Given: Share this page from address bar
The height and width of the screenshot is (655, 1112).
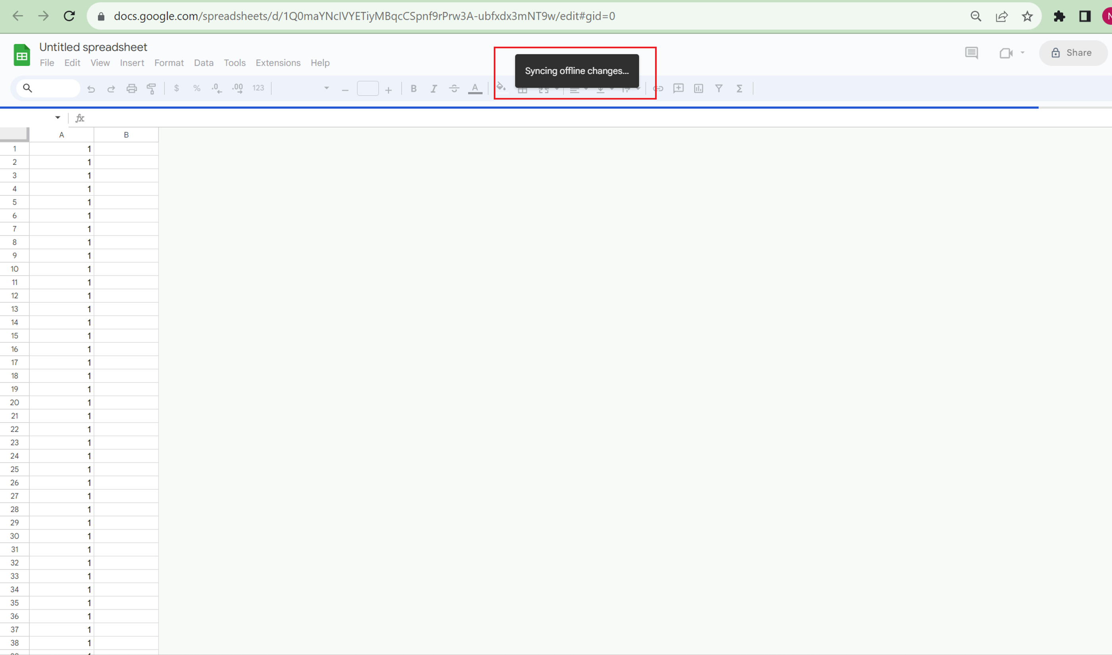Looking at the screenshot, I should click(x=1002, y=16).
